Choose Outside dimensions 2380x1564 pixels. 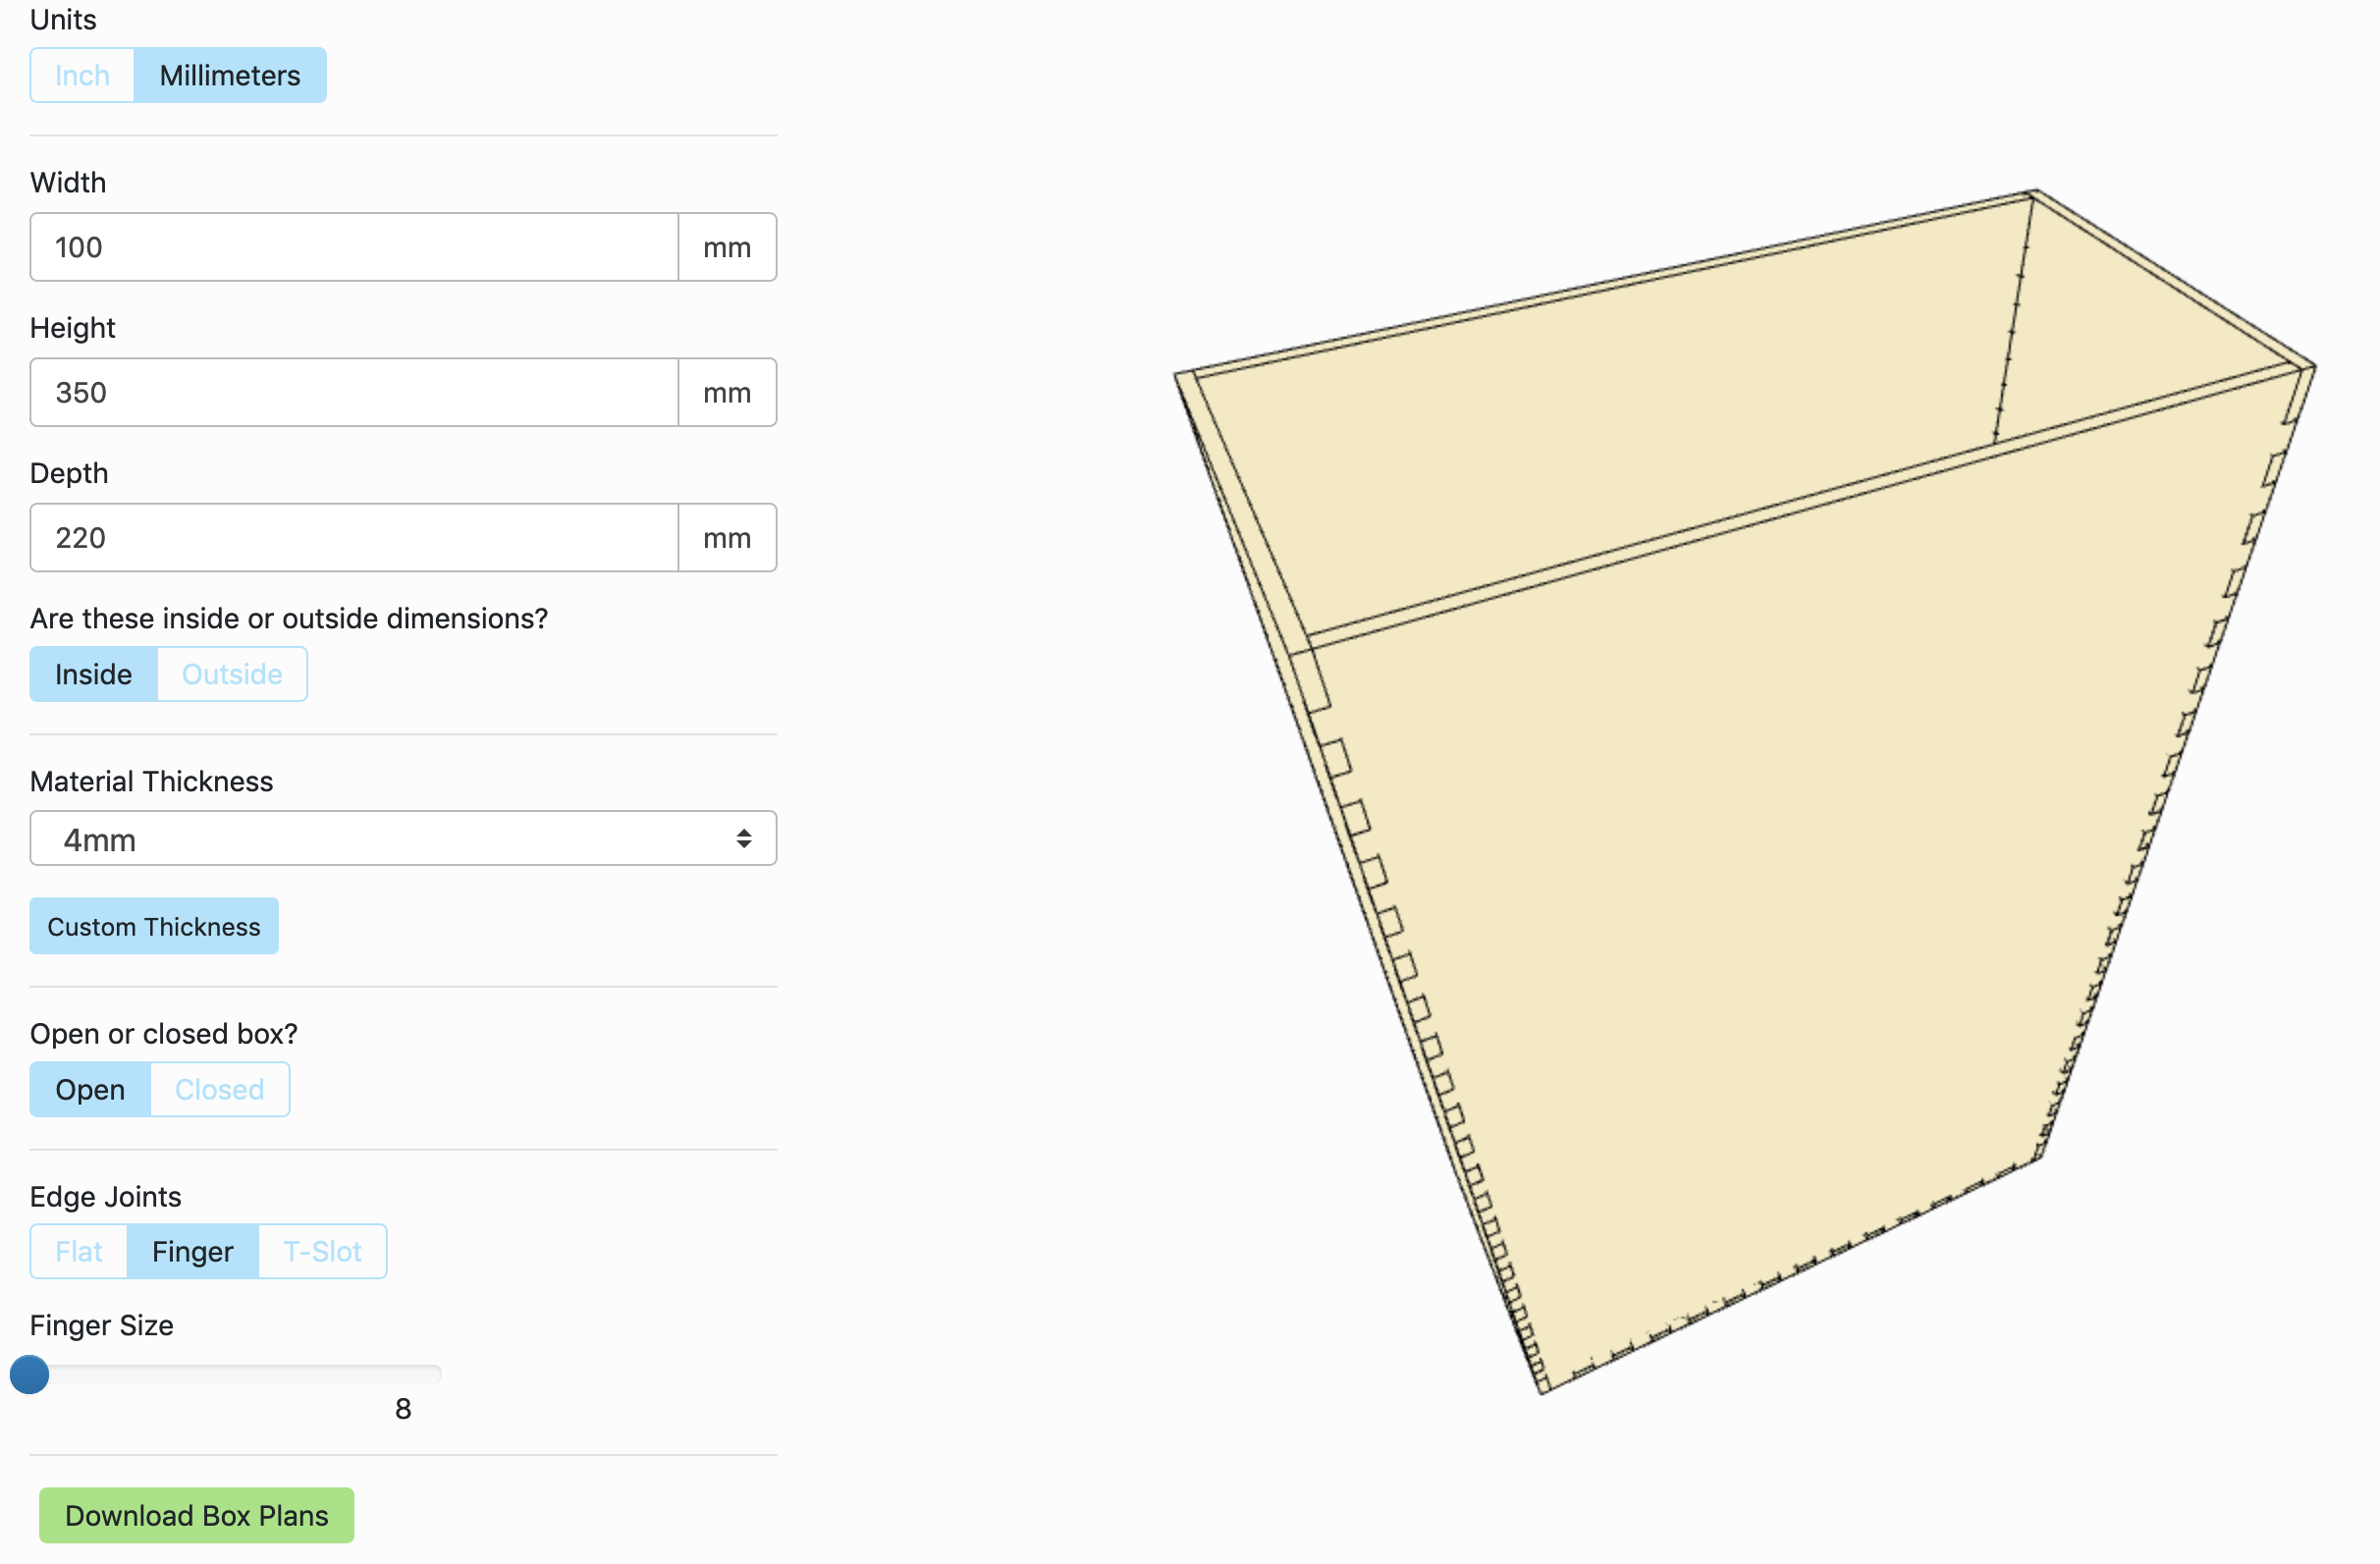coord(232,674)
